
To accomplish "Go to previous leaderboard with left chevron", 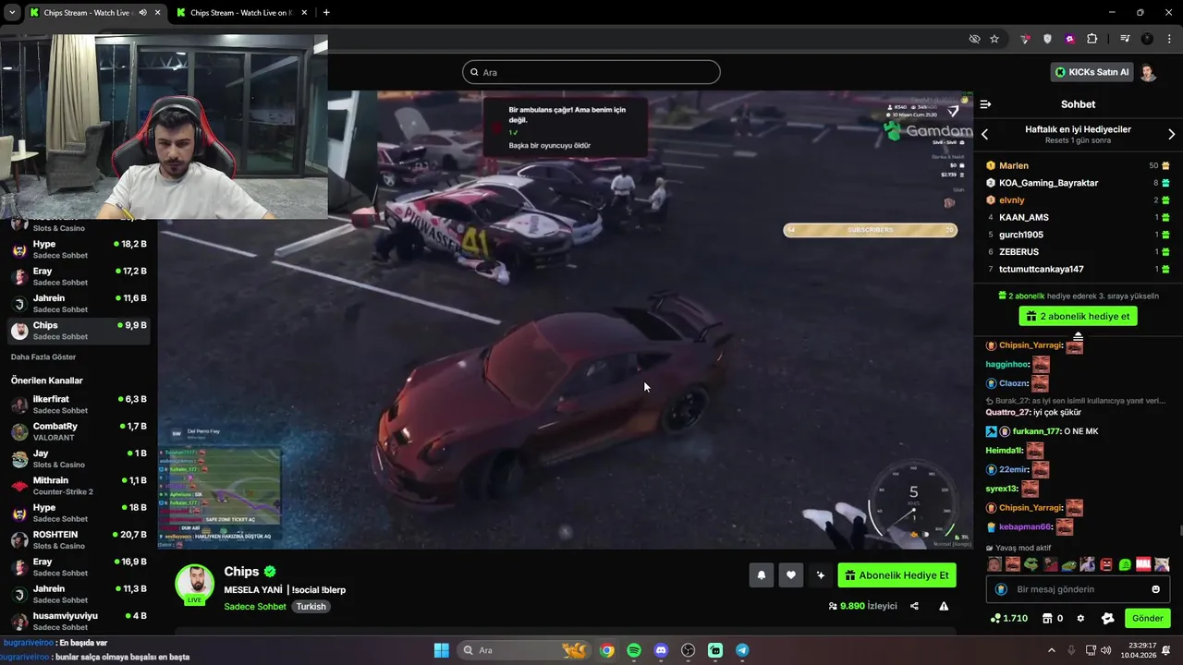I will click(985, 135).
